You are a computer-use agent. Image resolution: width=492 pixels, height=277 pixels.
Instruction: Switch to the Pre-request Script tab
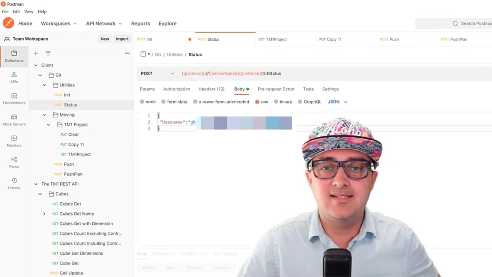click(276, 89)
